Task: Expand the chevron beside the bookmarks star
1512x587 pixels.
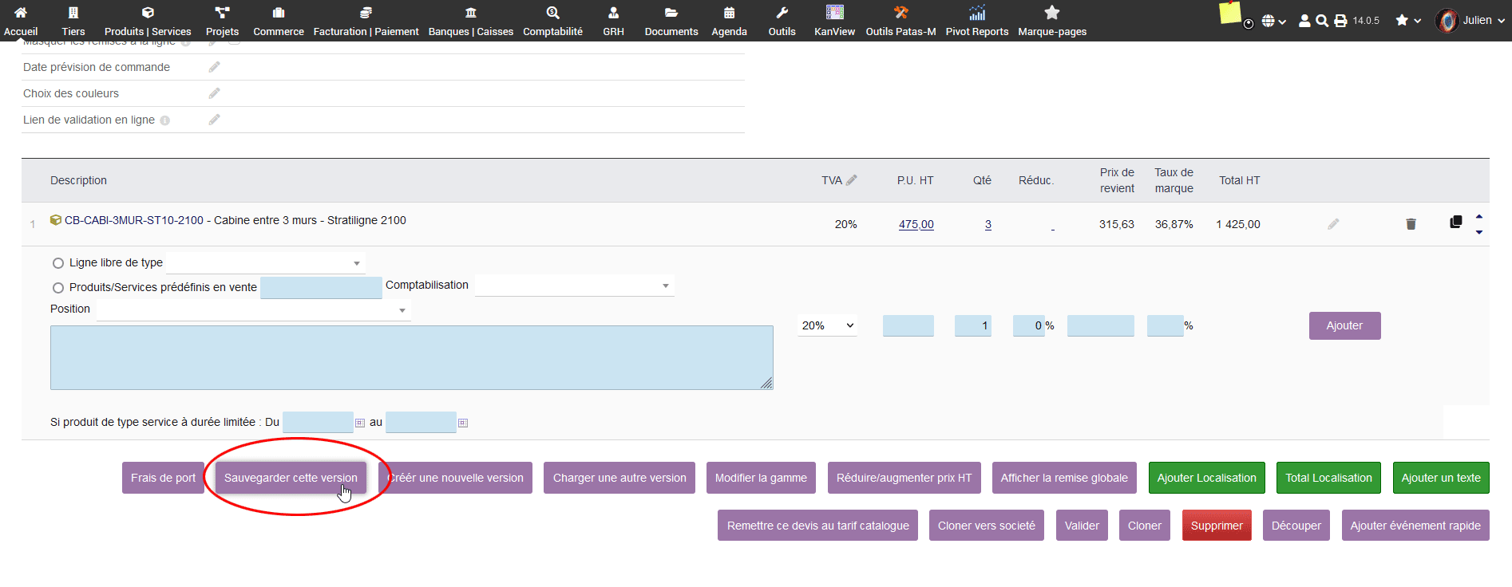Action: pos(1418,22)
